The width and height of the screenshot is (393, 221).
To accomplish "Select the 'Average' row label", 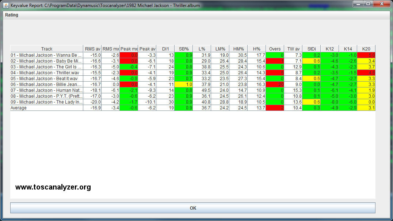I will [47, 108].
